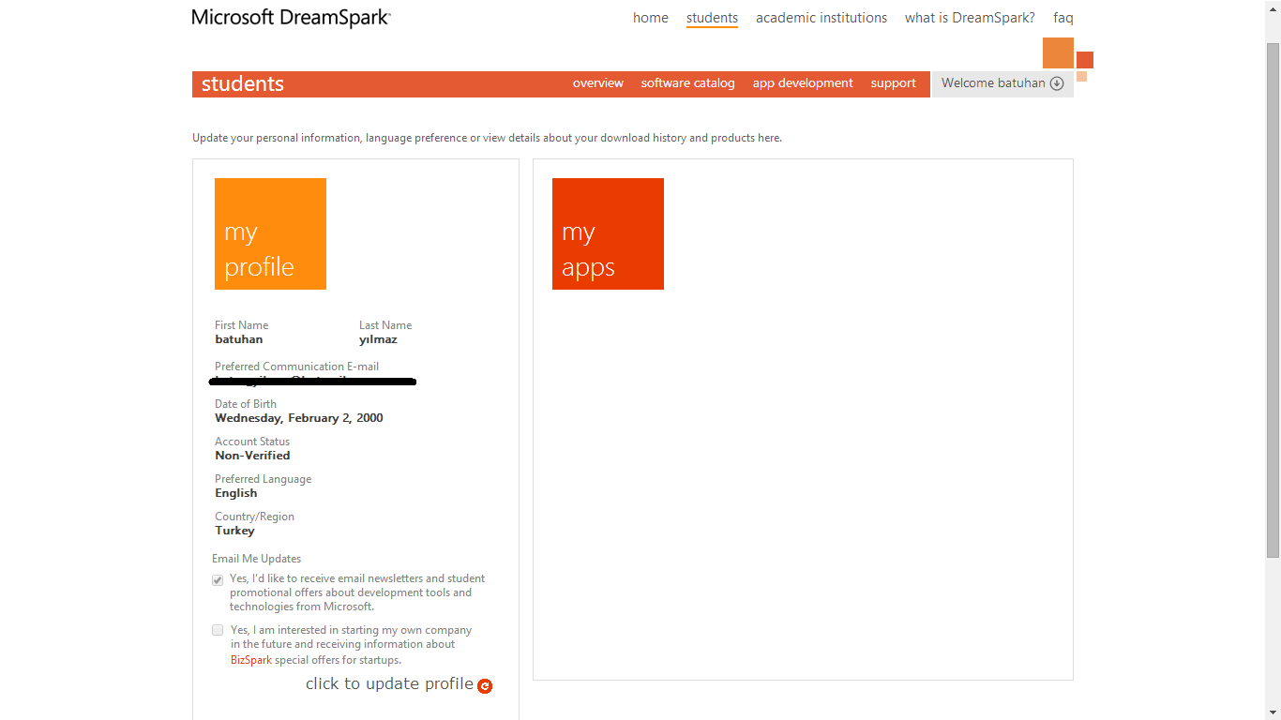Screen dimensions: 1281x720
Task: Open the software catalog tab
Action: click(x=688, y=83)
